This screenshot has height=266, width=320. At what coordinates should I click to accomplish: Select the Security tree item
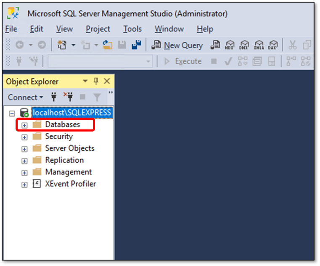pyautogui.click(x=59, y=137)
